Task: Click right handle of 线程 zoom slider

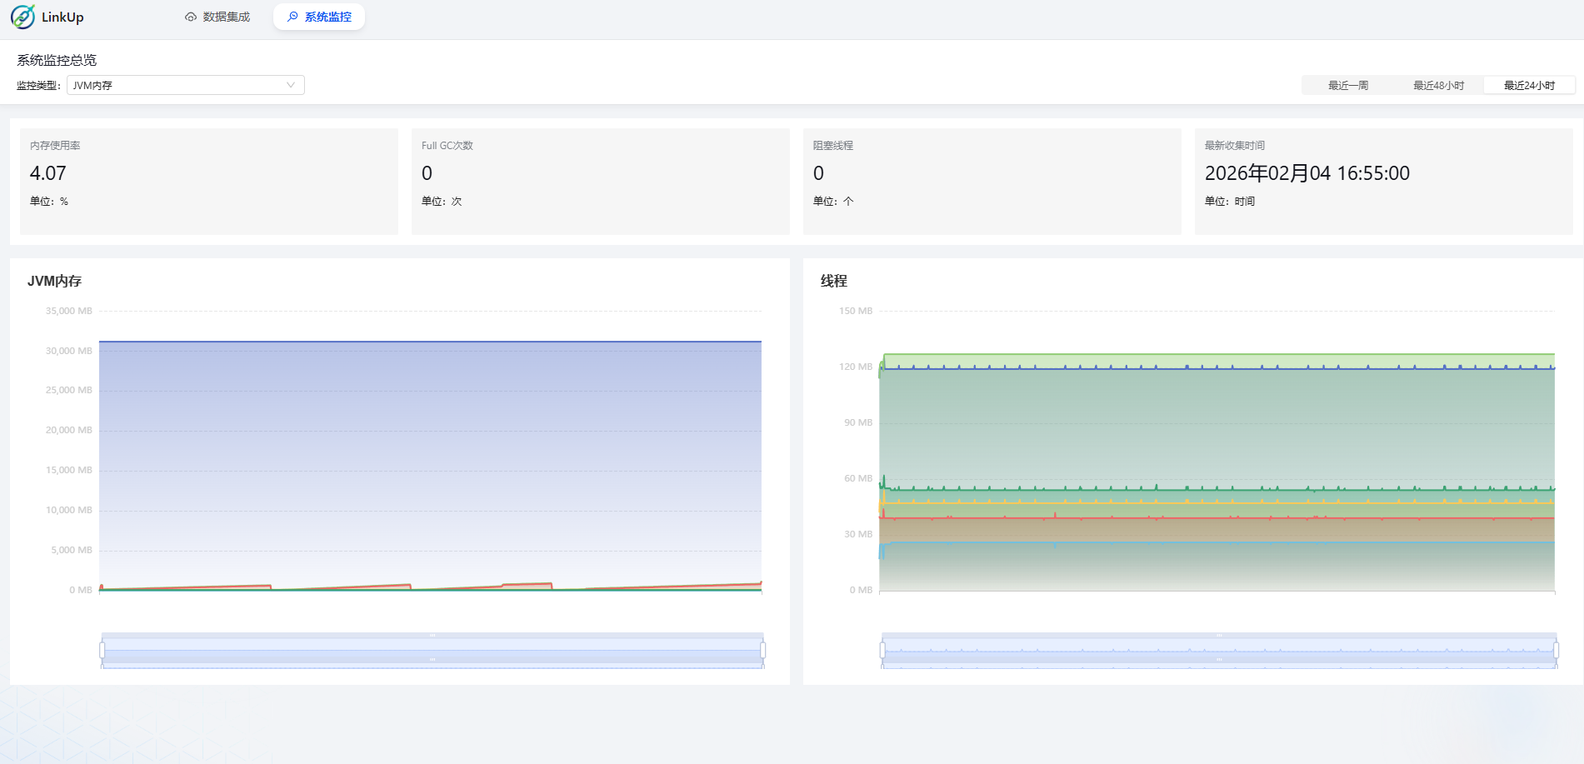Action: [1556, 650]
